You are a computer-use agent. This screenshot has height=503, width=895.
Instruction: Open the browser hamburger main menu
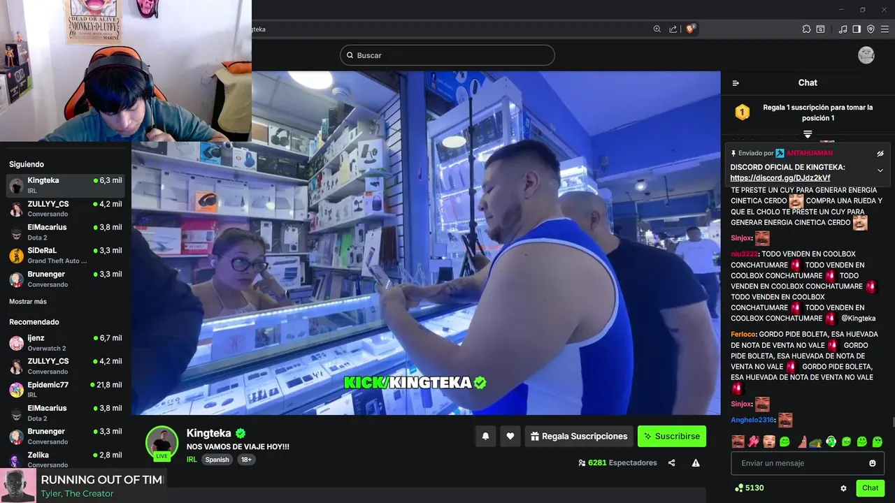pos(885,29)
